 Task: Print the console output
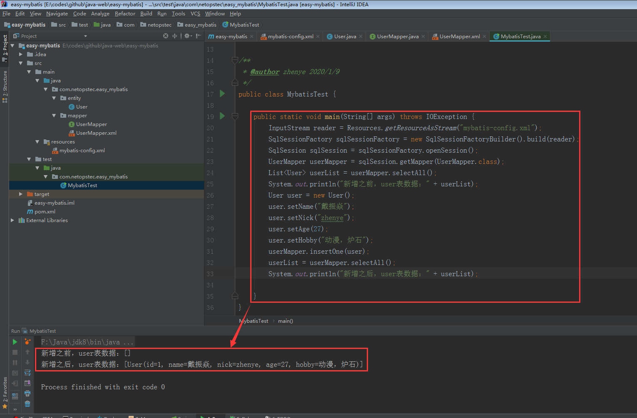[27, 393]
